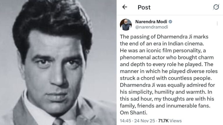Click the 14:45 post timestamp
The width and height of the screenshot is (223, 125).
[x=125, y=121]
